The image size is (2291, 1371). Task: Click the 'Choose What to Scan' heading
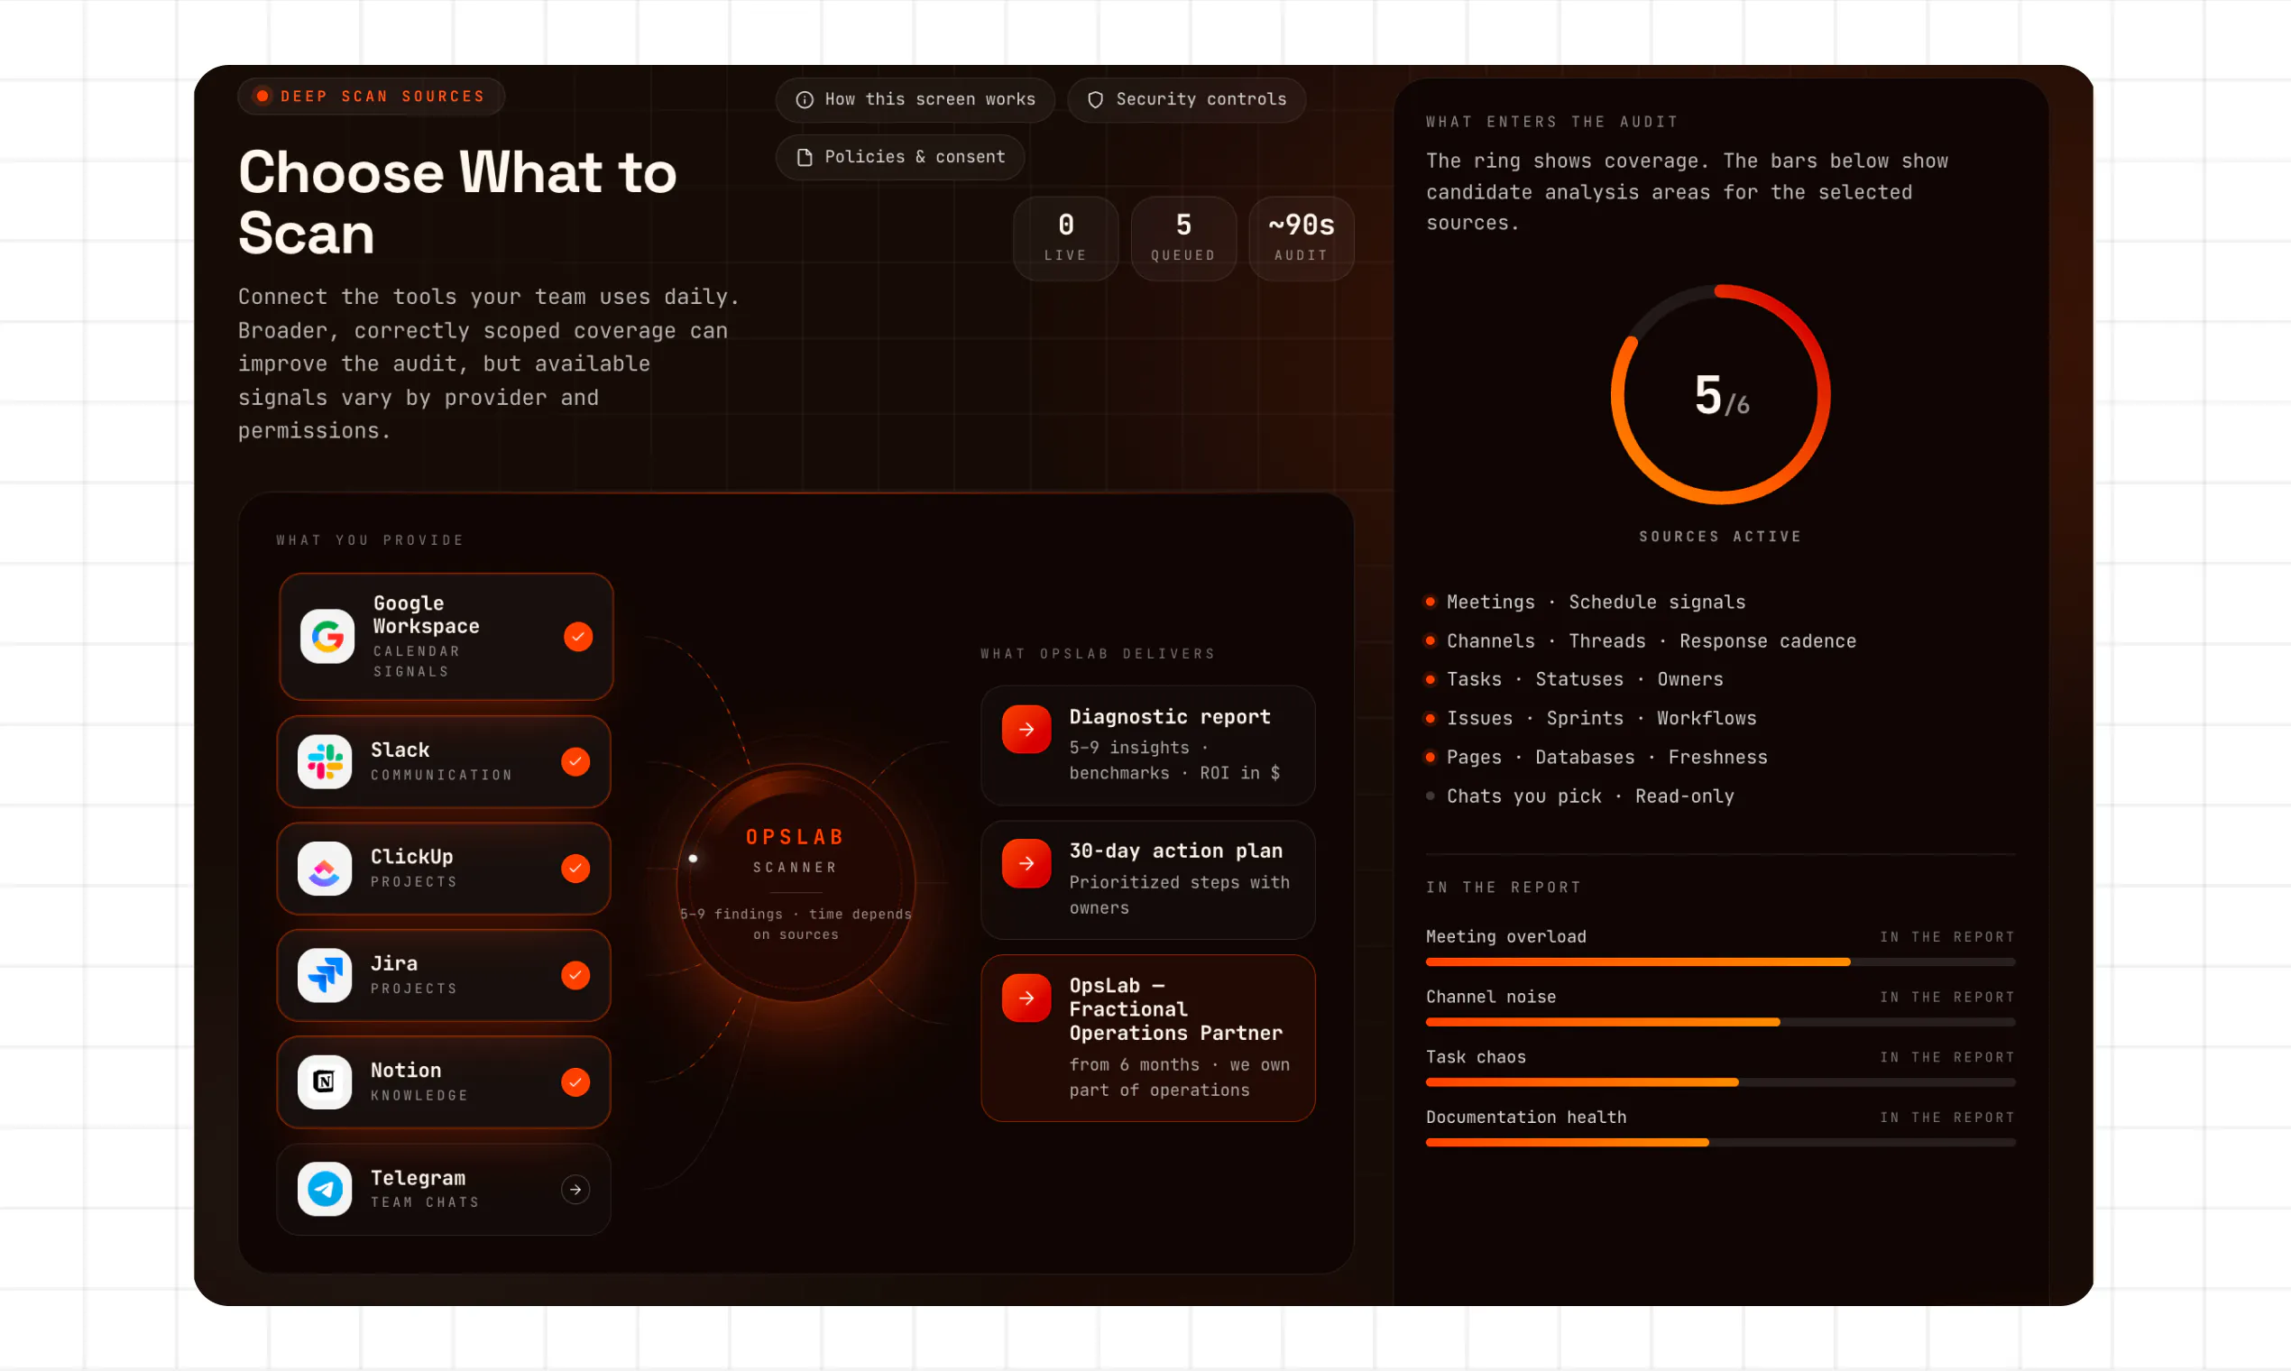pos(457,202)
